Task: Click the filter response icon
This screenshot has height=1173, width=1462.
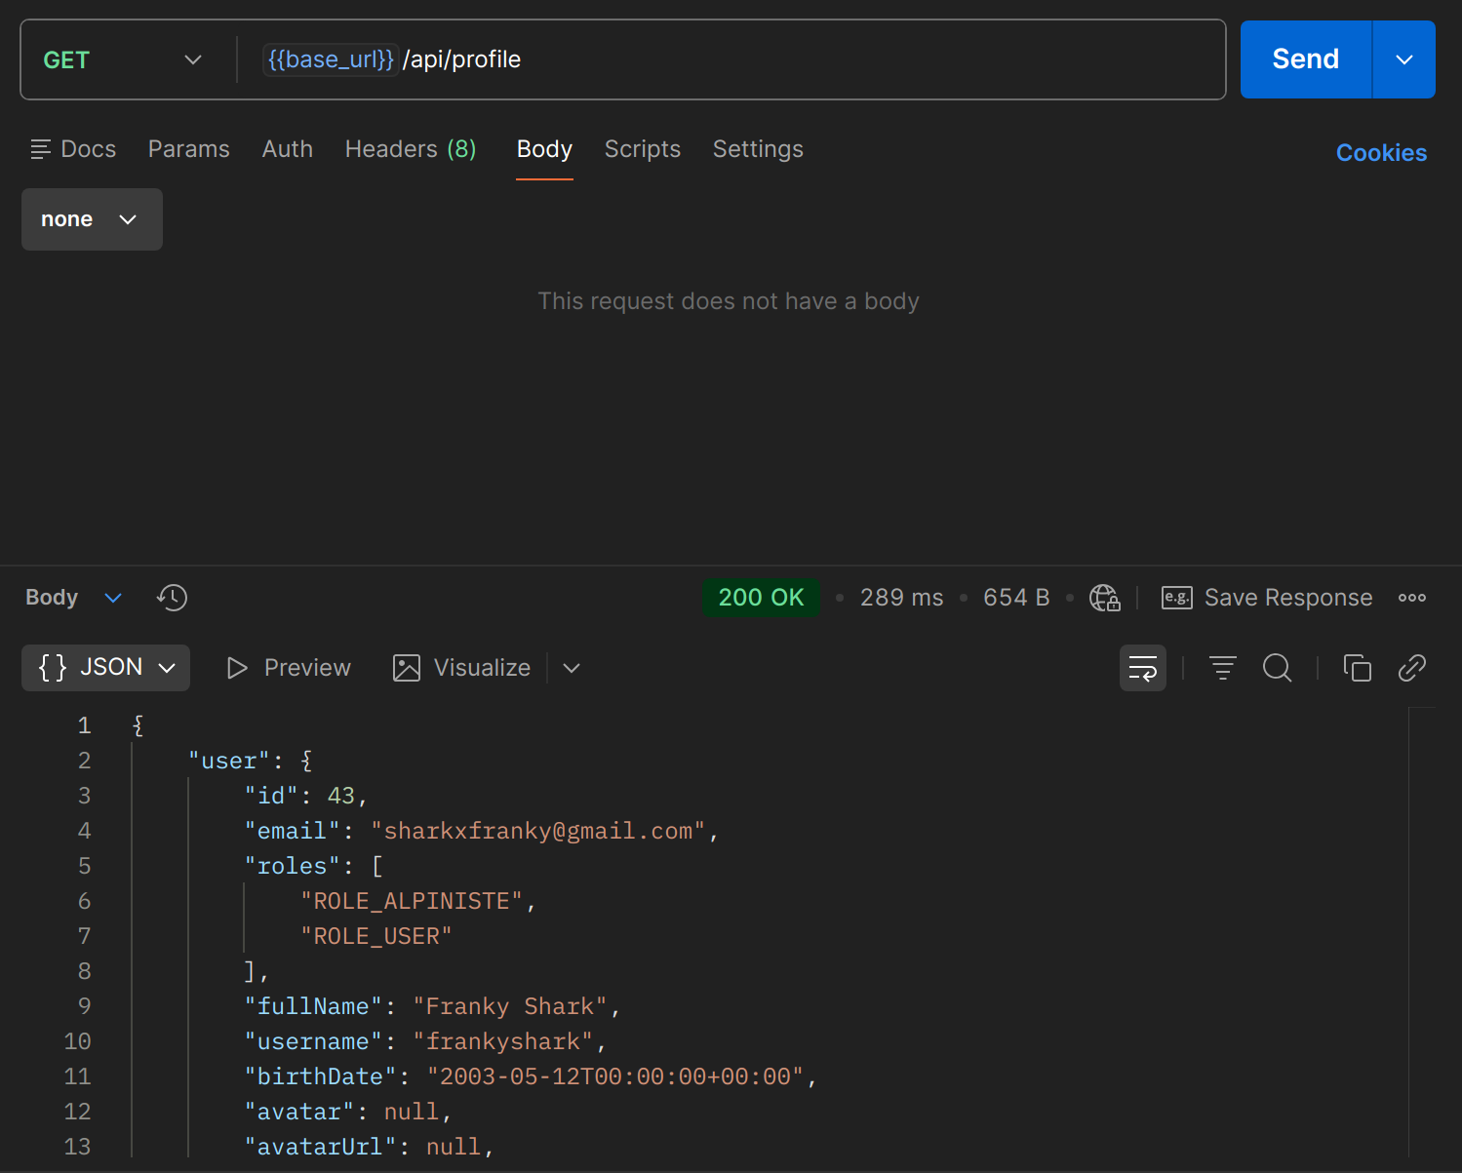Action: (x=1222, y=668)
